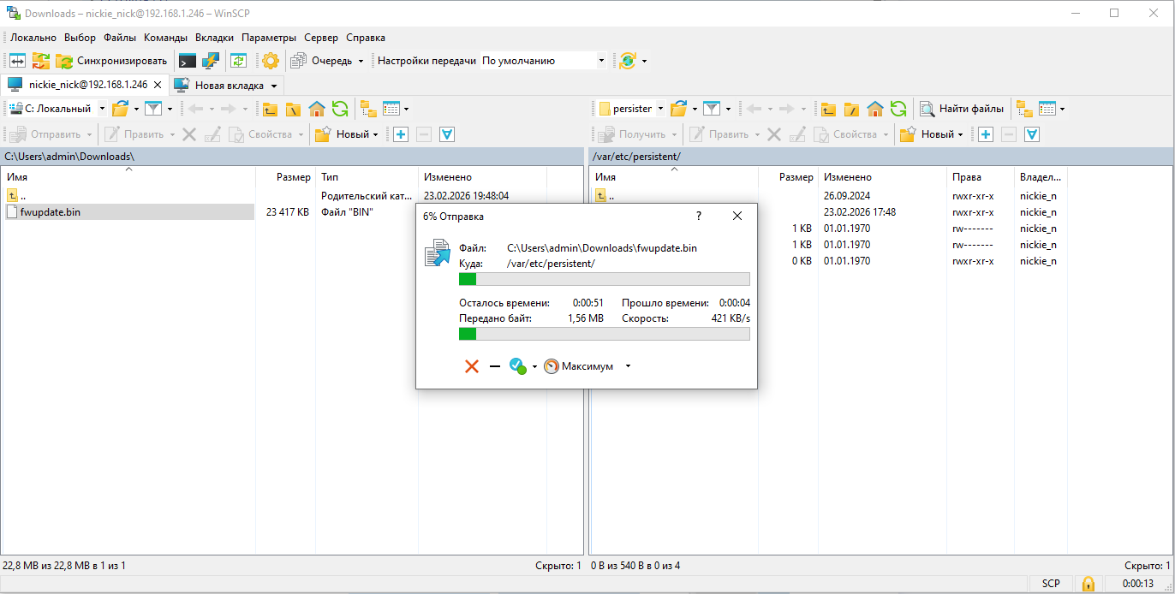
Task: Click the Найти файлы button
Action: pos(962,109)
